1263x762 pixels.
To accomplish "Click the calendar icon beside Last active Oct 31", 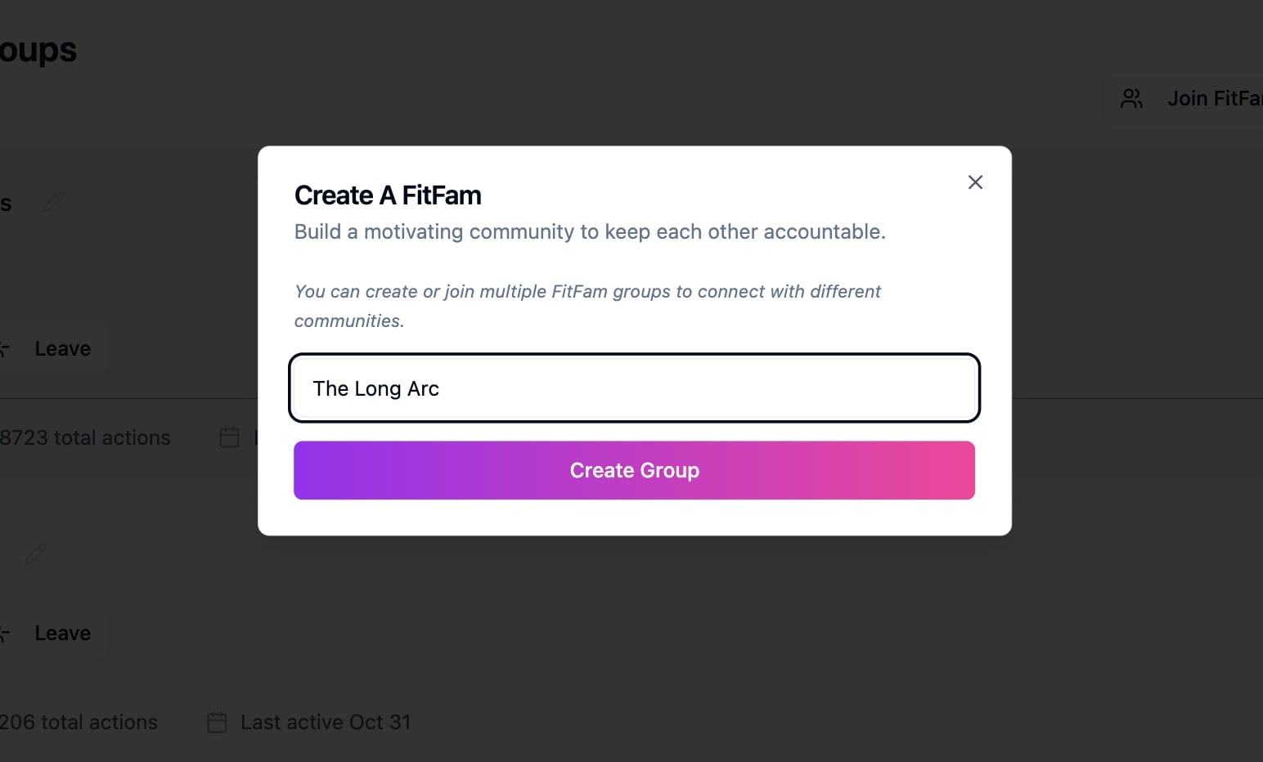I will tap(218, 723).
